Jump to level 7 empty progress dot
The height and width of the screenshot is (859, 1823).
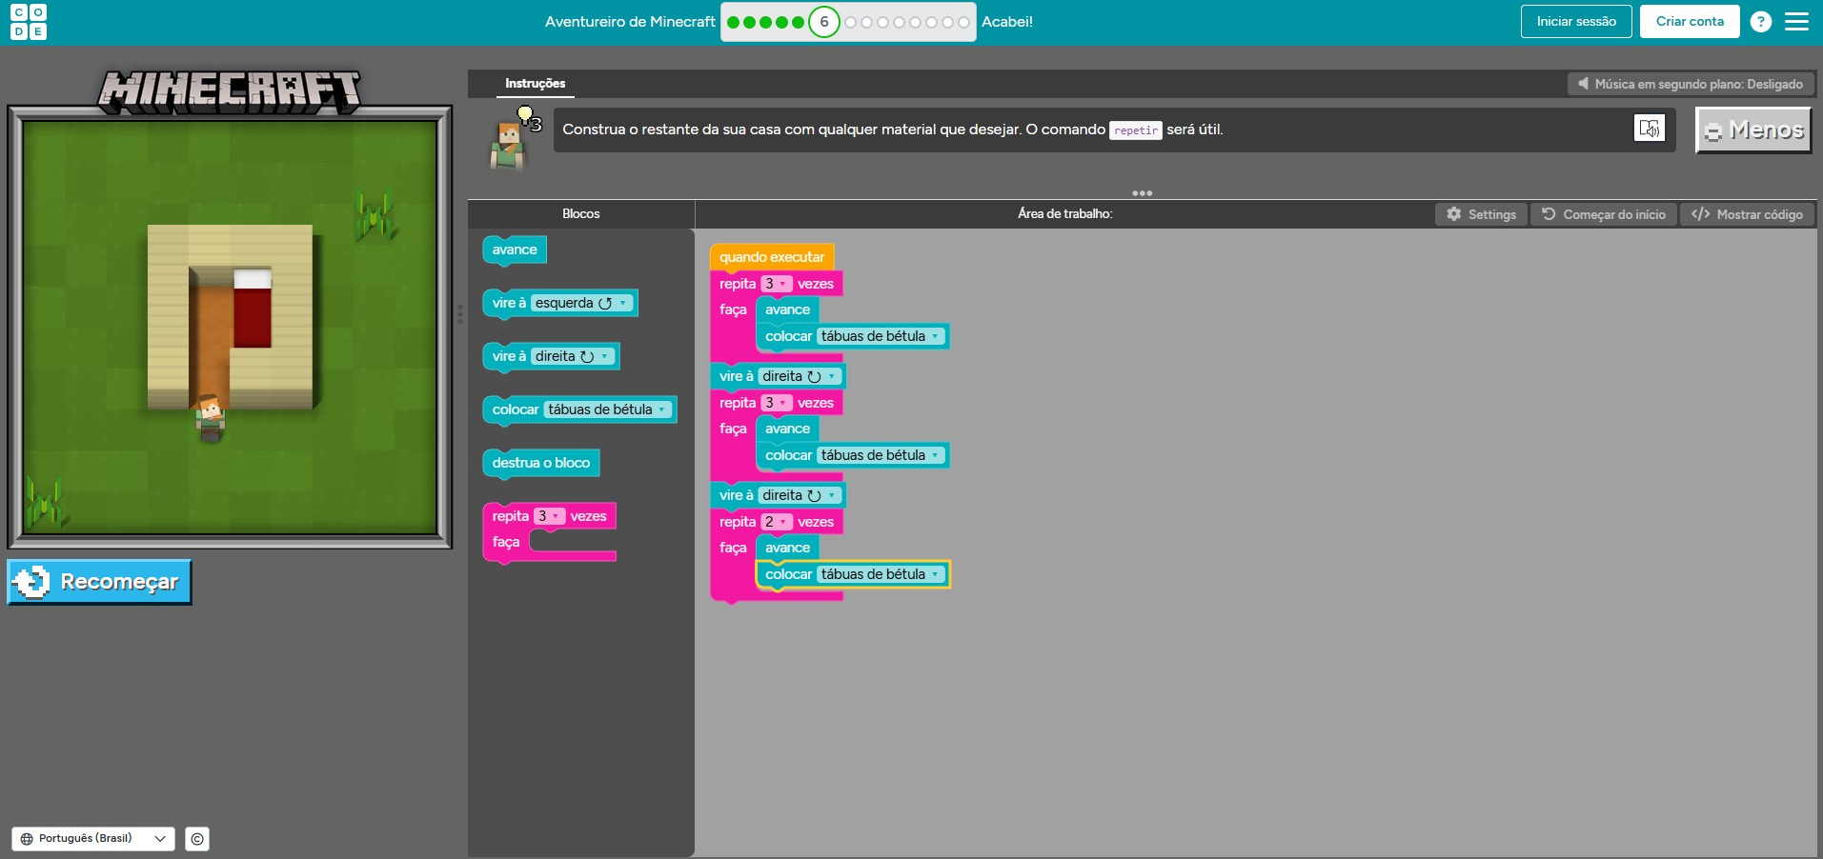point(850,22)
